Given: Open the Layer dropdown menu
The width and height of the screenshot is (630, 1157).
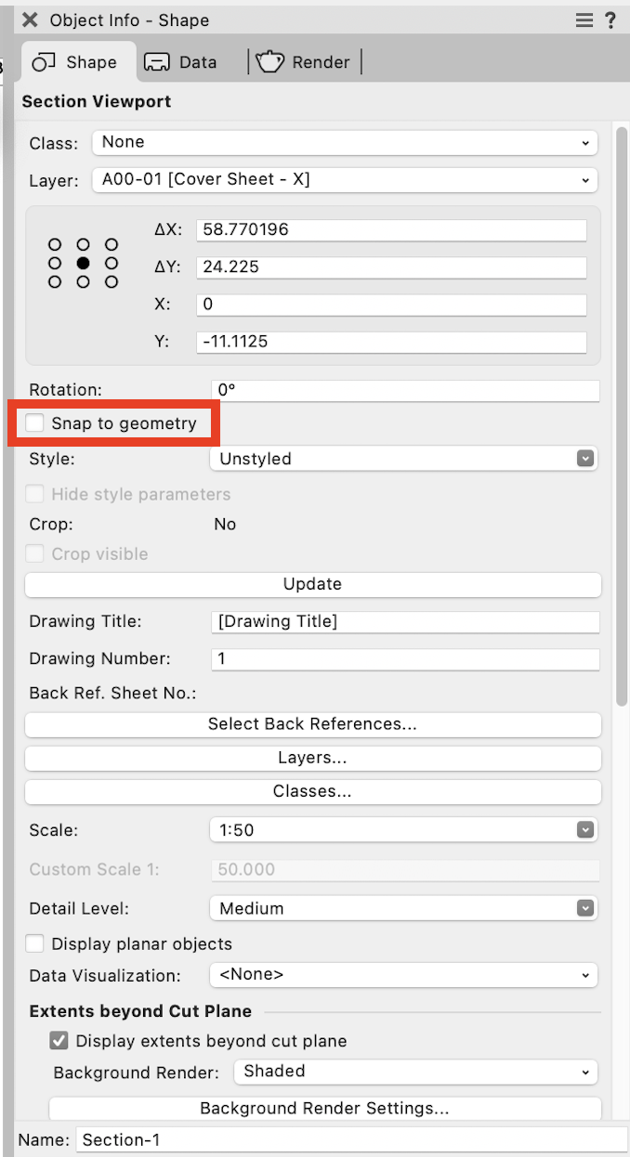Looking at the screenshot, I should 344,180.
